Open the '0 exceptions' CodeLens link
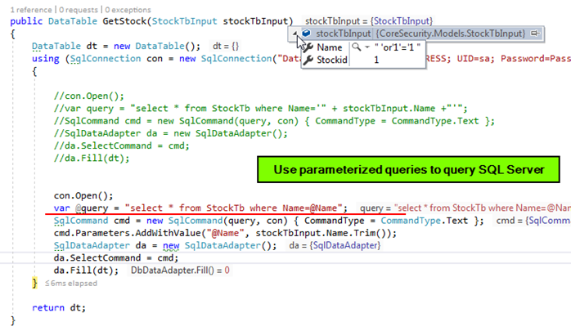 pos(128,10)
